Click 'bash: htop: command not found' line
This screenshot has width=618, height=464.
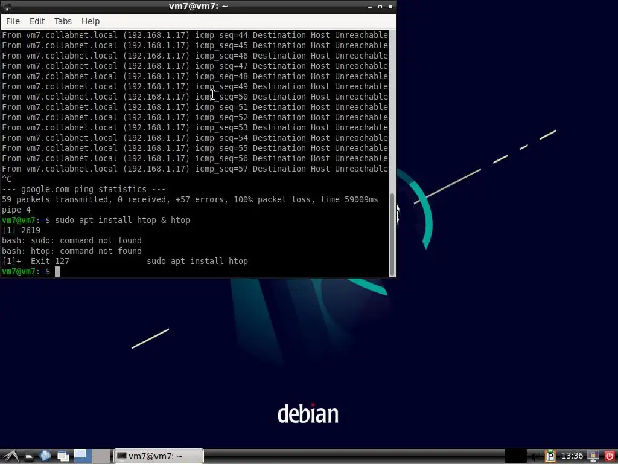tap(72, 251)
